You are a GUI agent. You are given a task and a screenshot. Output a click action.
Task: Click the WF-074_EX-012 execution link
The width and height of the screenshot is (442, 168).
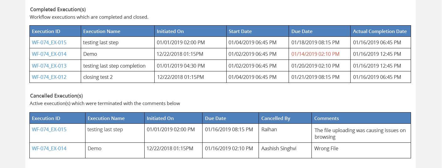49,77
